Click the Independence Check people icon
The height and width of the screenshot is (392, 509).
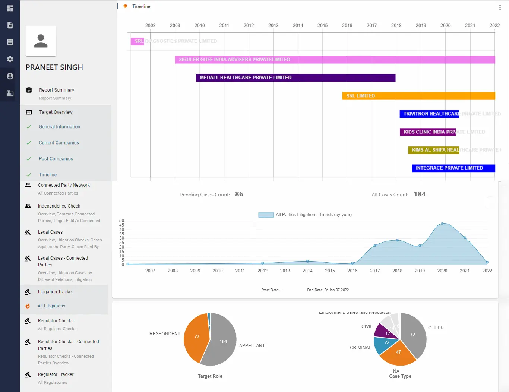pyautogui.click(x=28, y=206)
